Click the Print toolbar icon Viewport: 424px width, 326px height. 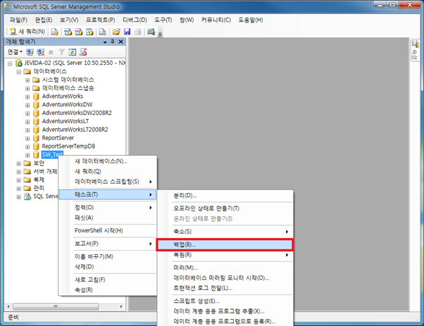click(137, 32)
